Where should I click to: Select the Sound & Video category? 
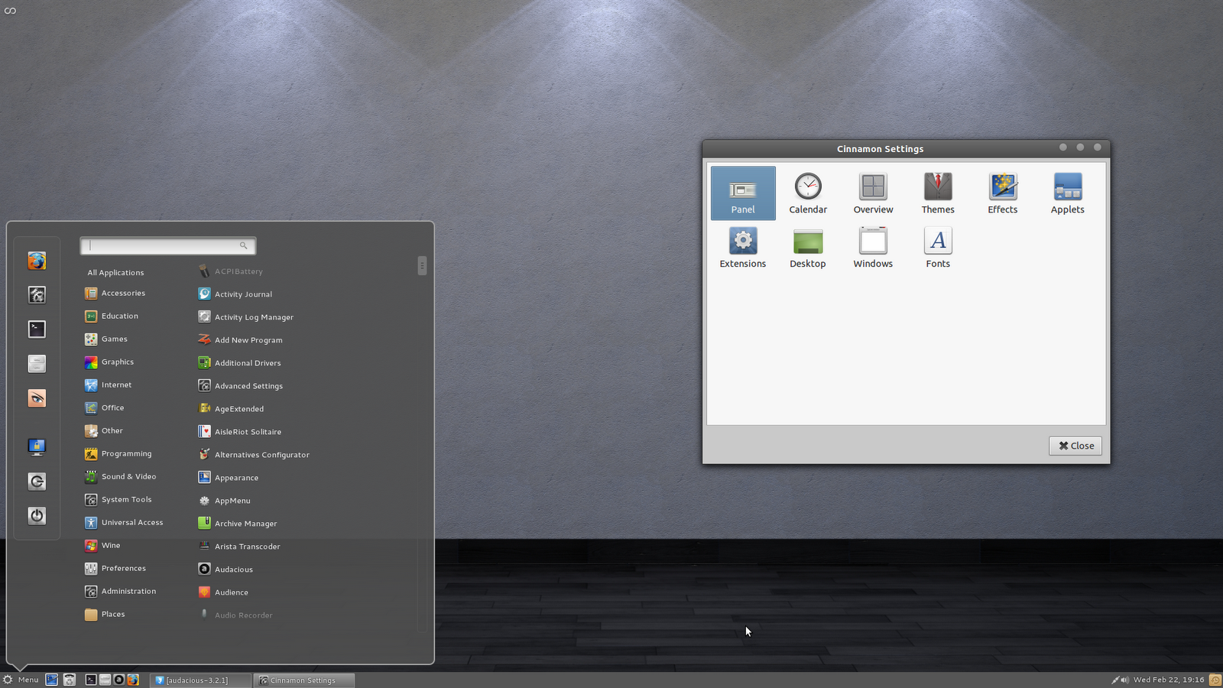tap(128, 476)
